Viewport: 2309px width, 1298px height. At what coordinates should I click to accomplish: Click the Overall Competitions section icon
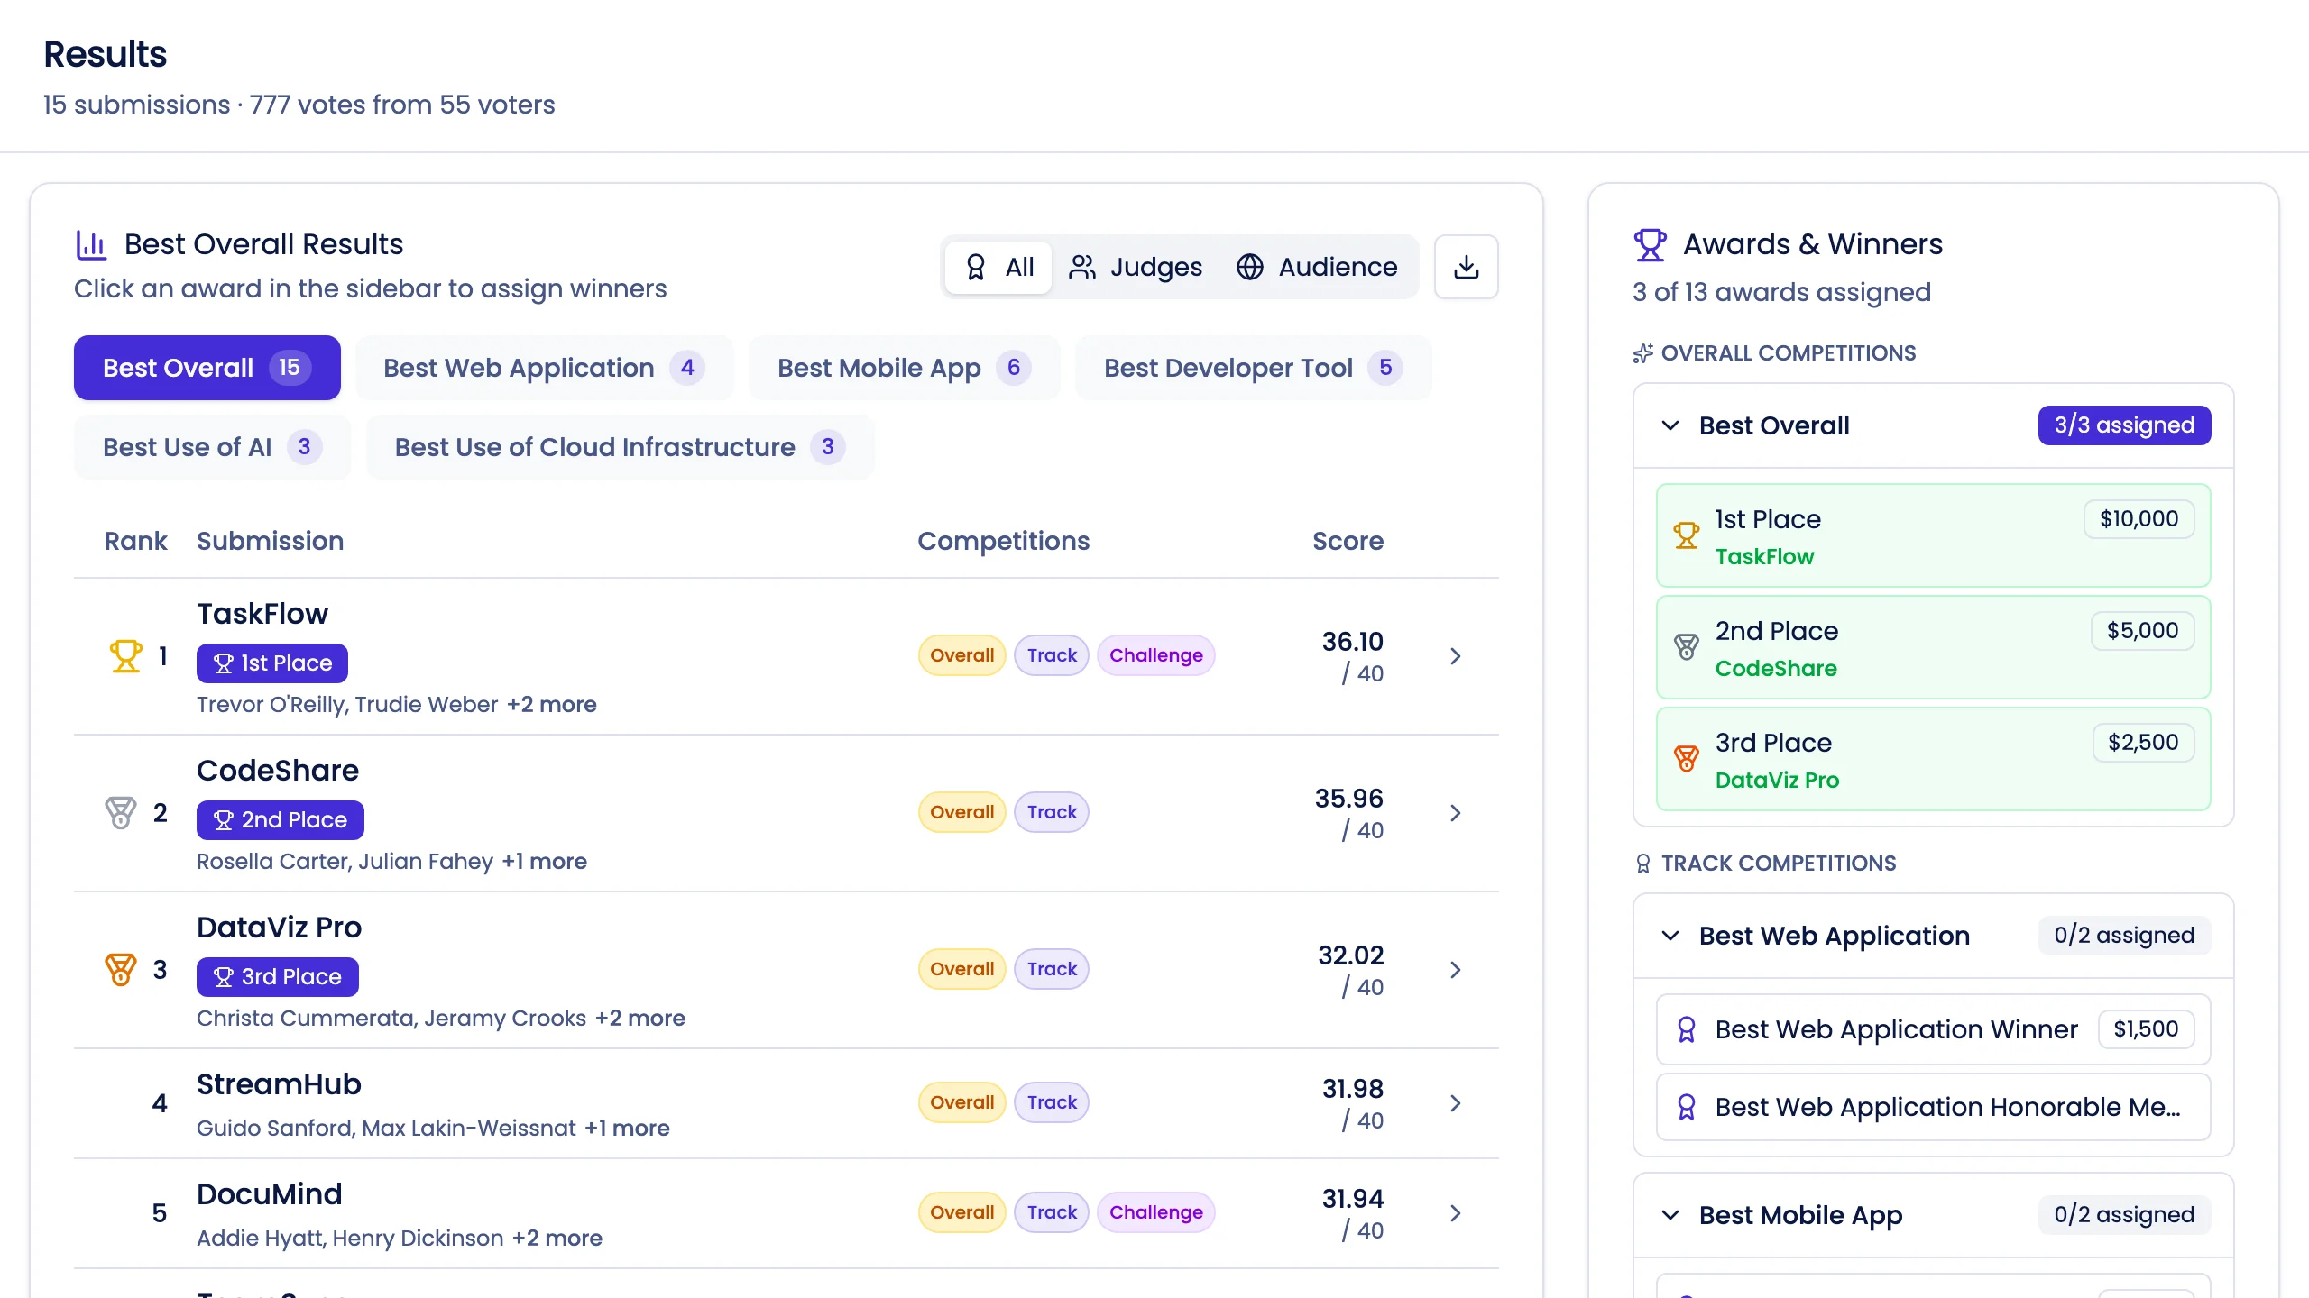[1643, 353]
